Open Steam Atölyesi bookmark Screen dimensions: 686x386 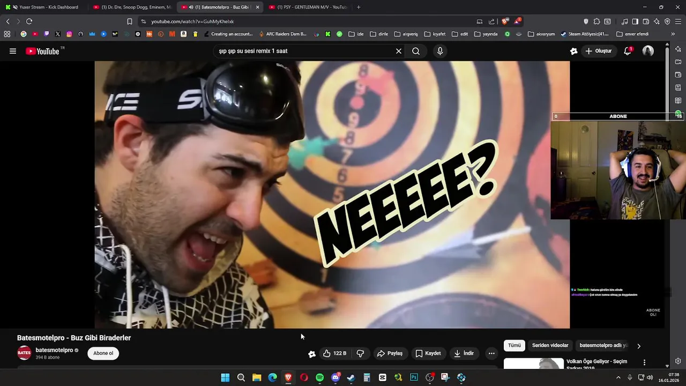coord(584,34)
